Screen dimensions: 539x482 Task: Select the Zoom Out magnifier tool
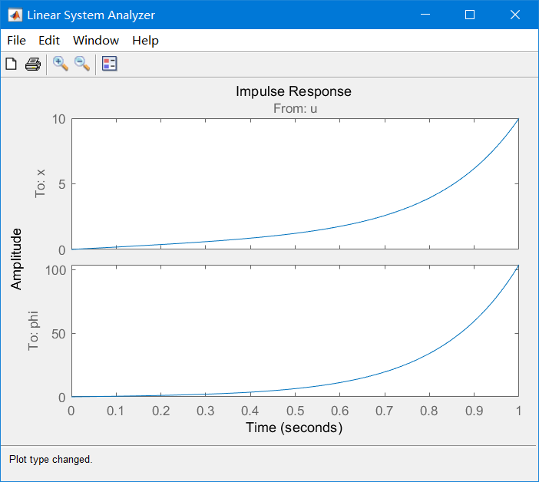tap(82, 64)
